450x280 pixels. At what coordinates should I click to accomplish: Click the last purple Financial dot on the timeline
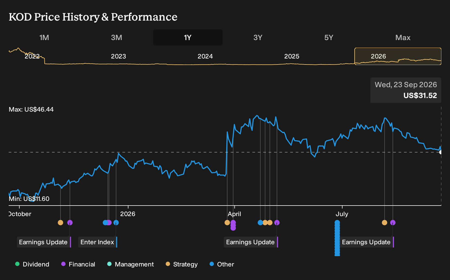pos(393,223)
